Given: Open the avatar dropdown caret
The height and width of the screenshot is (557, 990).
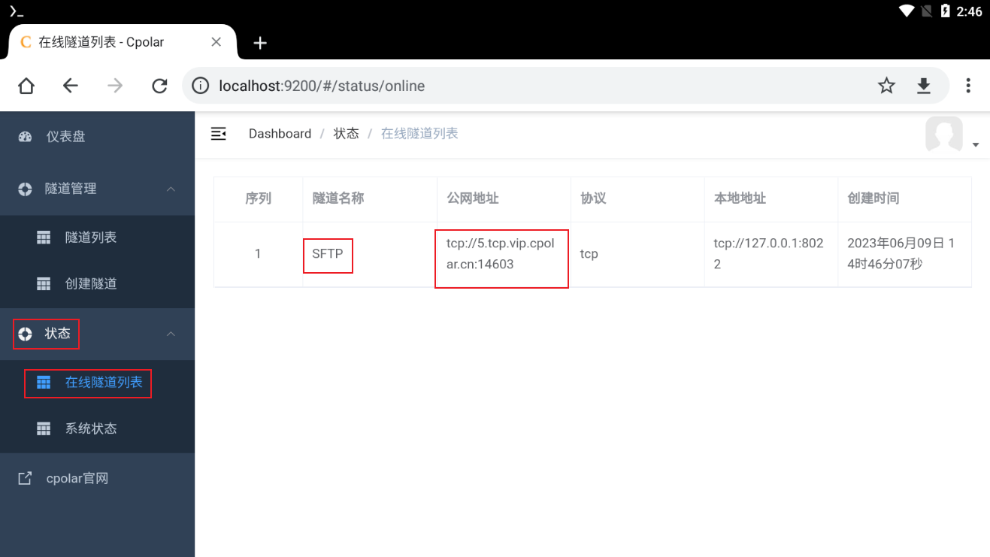Looking at the screenshot, I should pyautogui.click(x=976, y=144).
